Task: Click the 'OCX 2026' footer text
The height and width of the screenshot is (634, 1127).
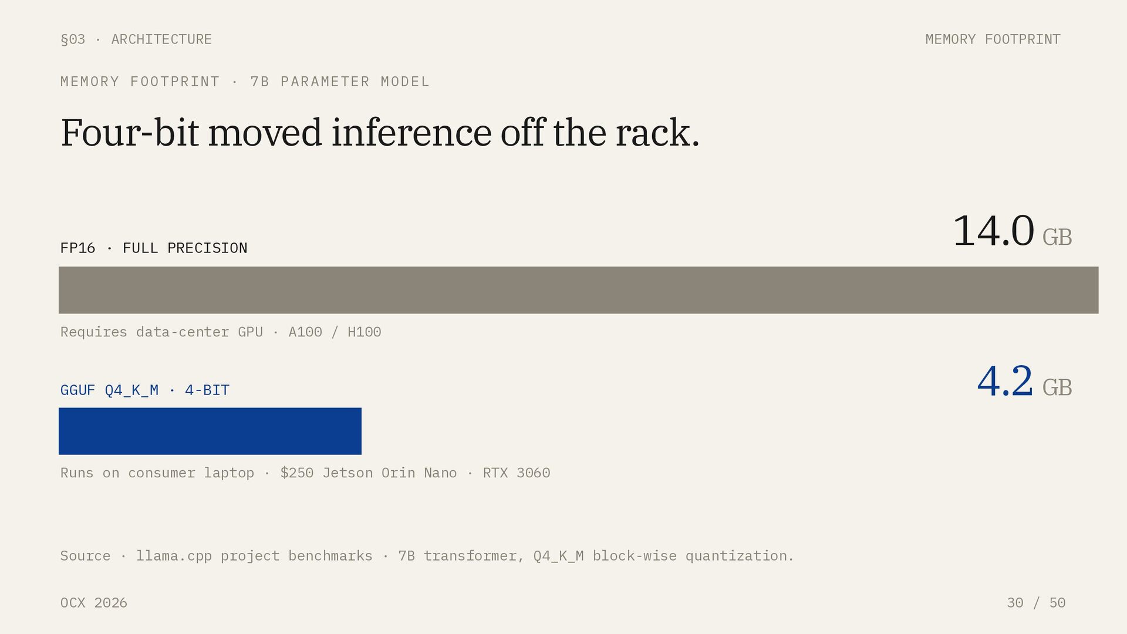Action: (x=94, y=603)
